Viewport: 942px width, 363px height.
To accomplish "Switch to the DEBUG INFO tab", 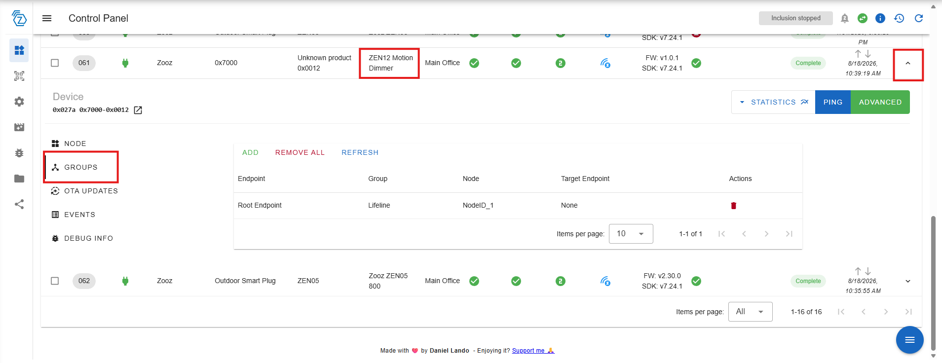I will pyautogui.click(x=82, y=238).
